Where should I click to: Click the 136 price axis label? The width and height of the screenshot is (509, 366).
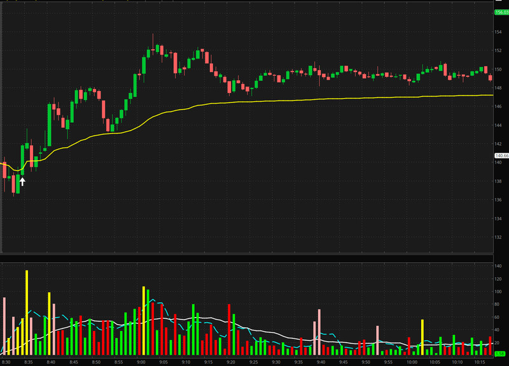(x=498, y=200)
